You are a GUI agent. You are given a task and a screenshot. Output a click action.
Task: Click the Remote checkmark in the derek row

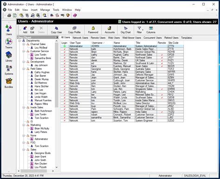pyautogui.click(x=162, y=60)
